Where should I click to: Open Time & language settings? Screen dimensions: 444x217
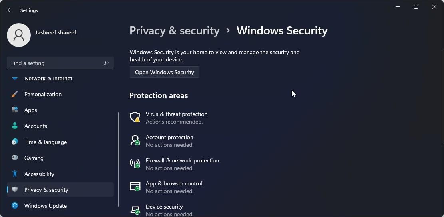coord(45,142)
